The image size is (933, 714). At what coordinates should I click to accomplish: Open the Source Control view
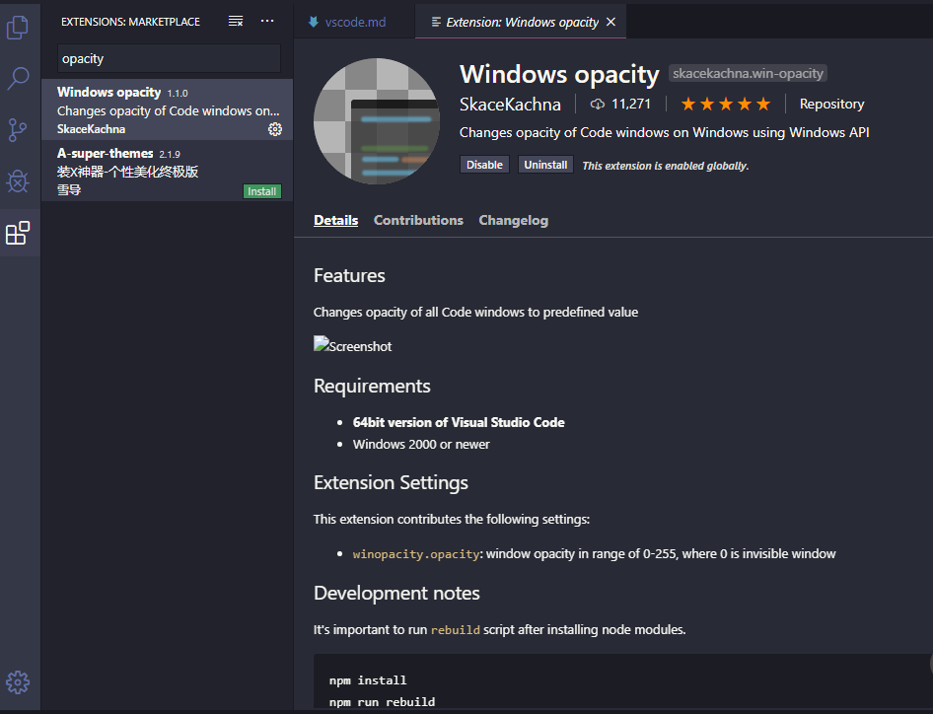coord(18,130)
